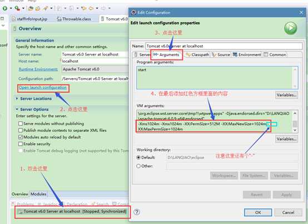
Task: Switch to Throwable.class editor tab
Action: (74, 19)
